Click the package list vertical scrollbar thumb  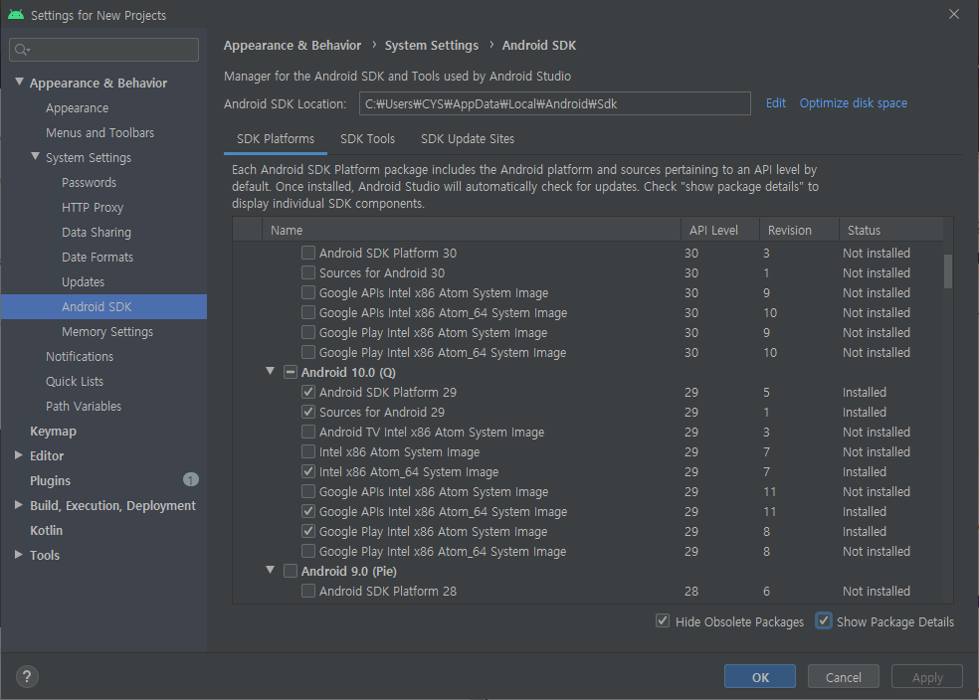(948, 271)
